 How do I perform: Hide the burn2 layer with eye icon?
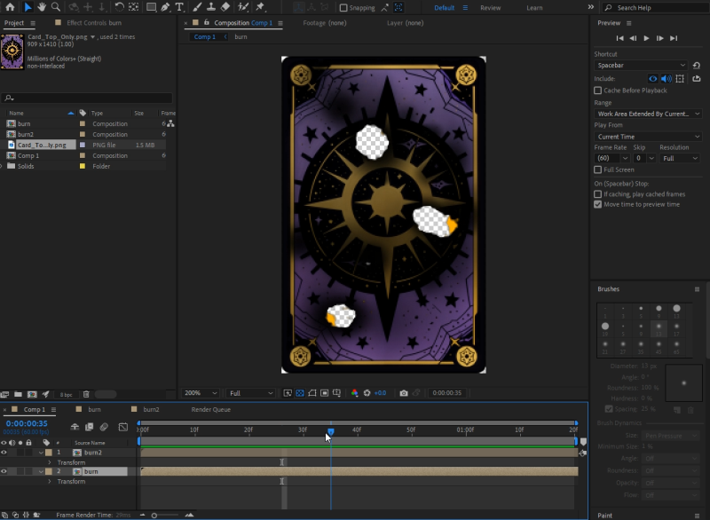(x=4, y=453)
